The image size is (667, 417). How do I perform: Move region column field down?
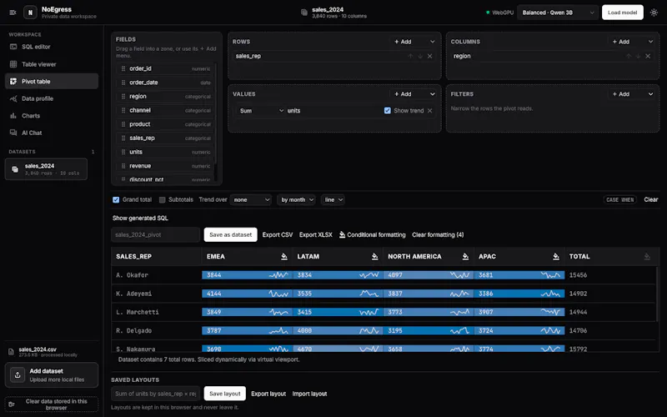[638, 56]
